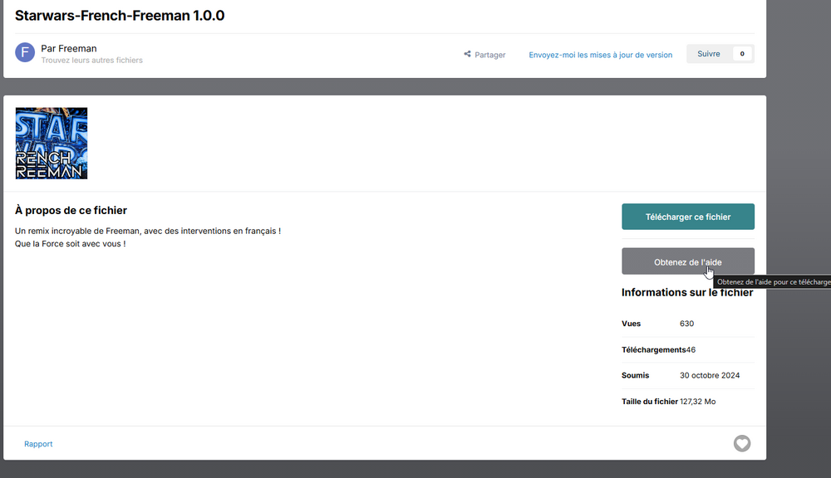Click the "Obtenez de l'aide" button

tap(687, 261)
